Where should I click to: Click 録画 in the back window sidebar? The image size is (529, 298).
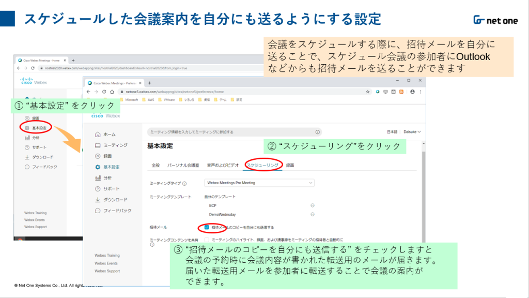tap(32, 118)
